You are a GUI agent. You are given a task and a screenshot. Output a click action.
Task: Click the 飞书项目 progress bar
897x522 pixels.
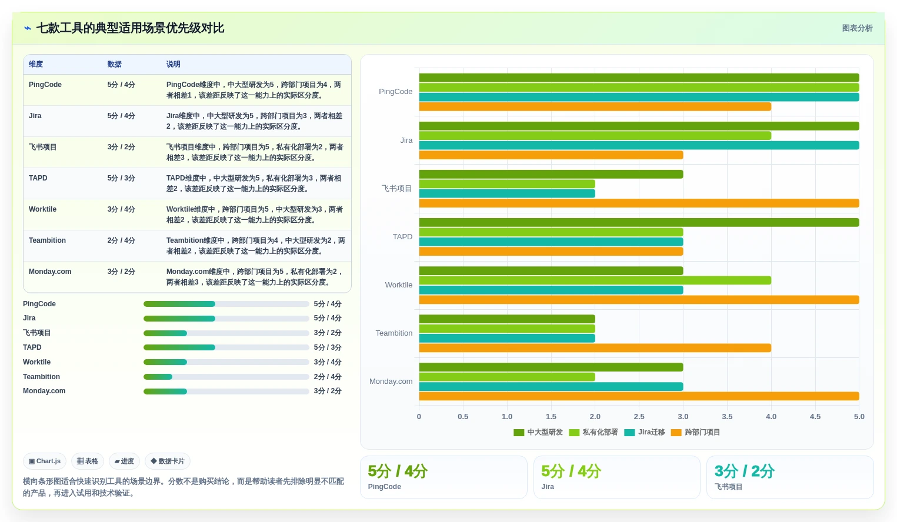pyautogui.click(x=226, y=333)
